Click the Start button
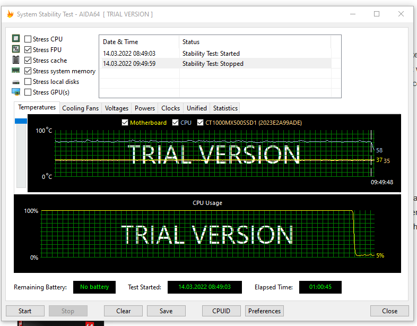The width and height of the screenshot is (417, 326). point(25,311)
